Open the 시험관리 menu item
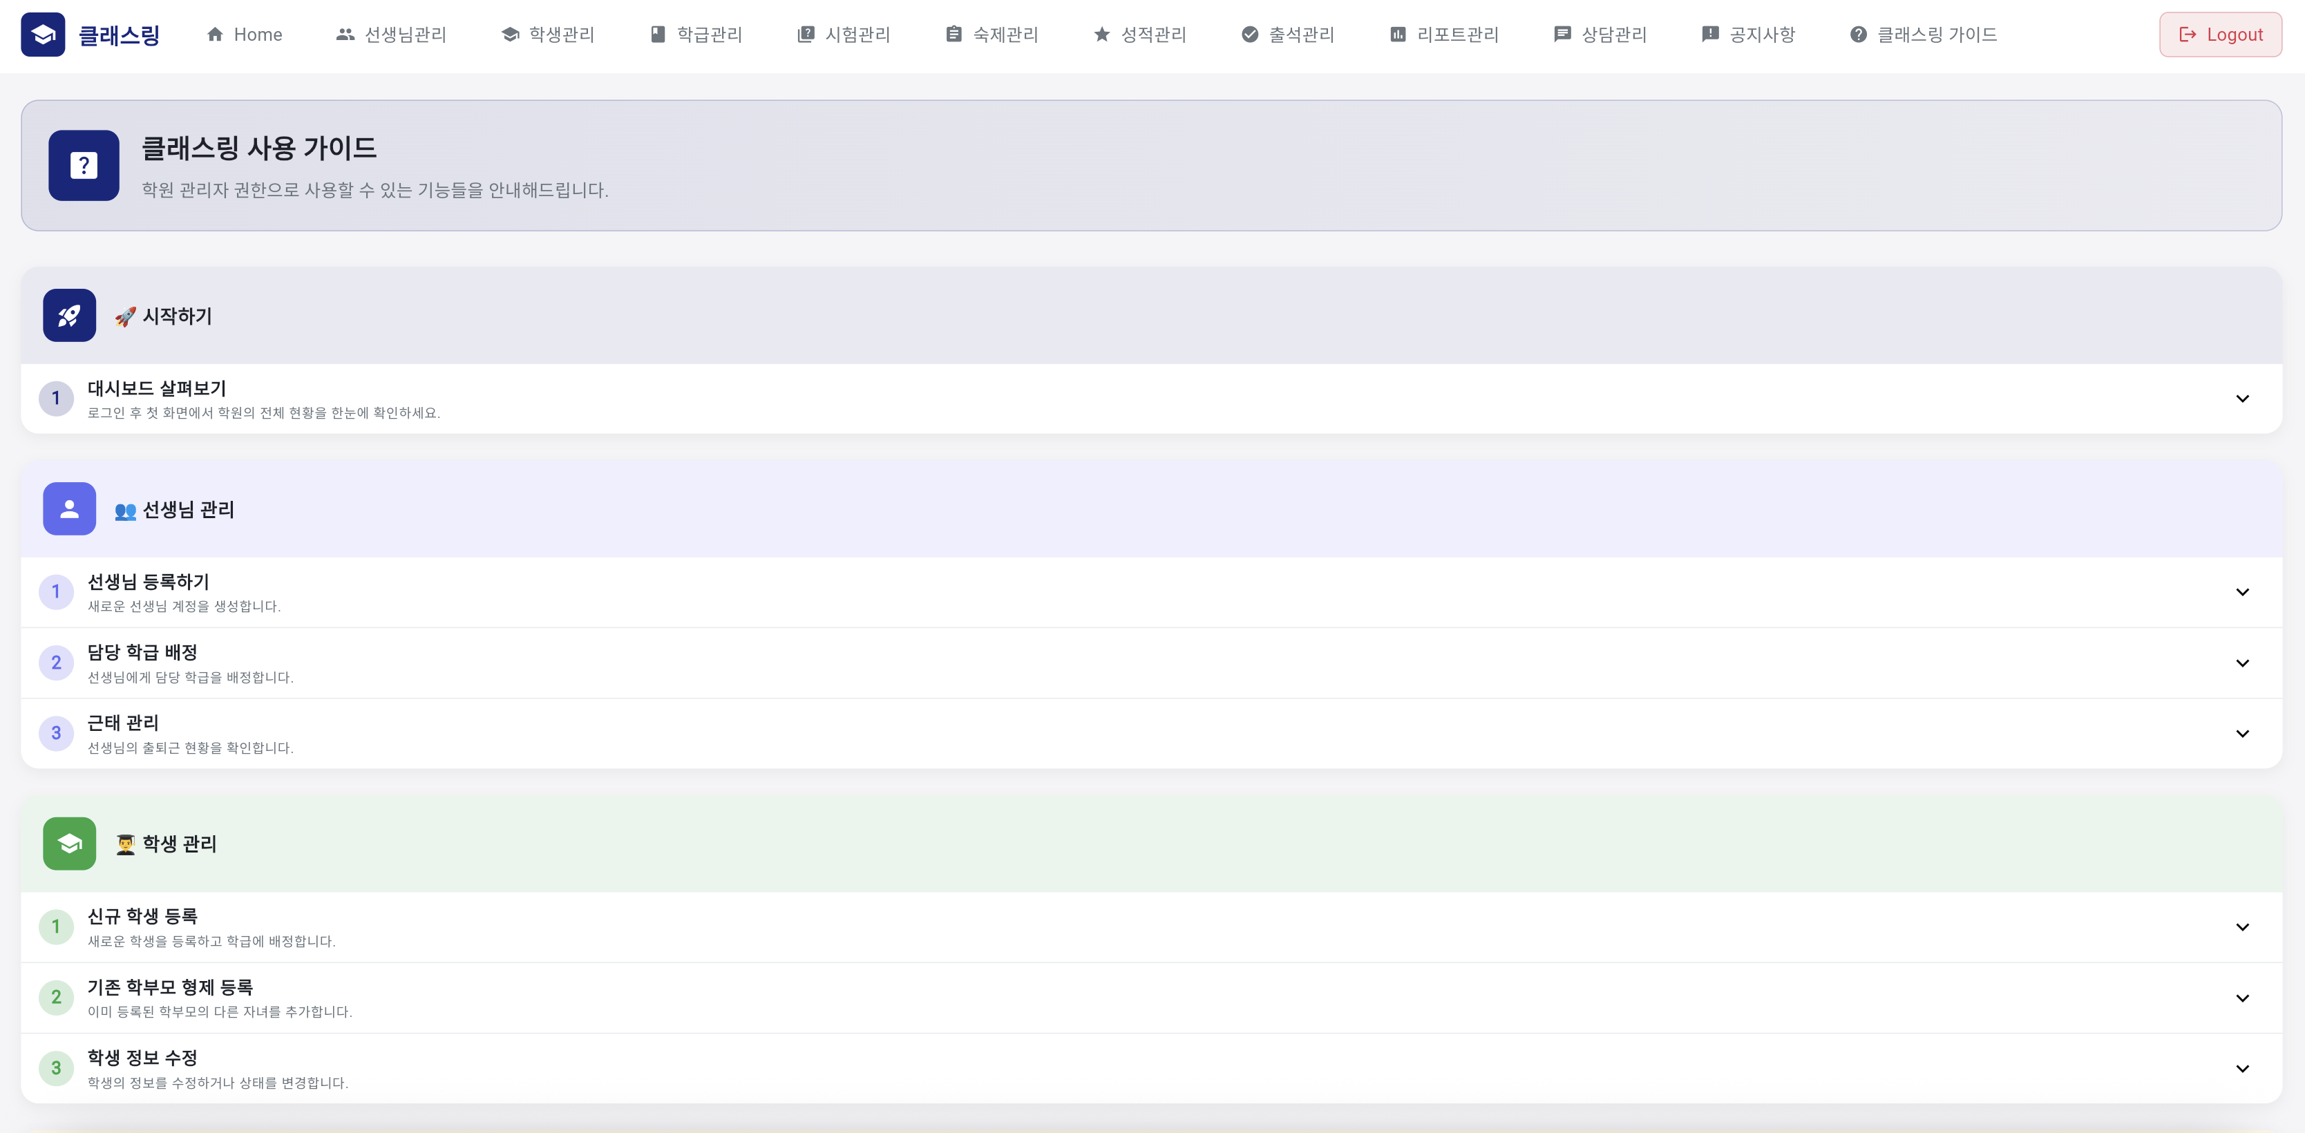2305x1133 pixels. pos(843,35)
